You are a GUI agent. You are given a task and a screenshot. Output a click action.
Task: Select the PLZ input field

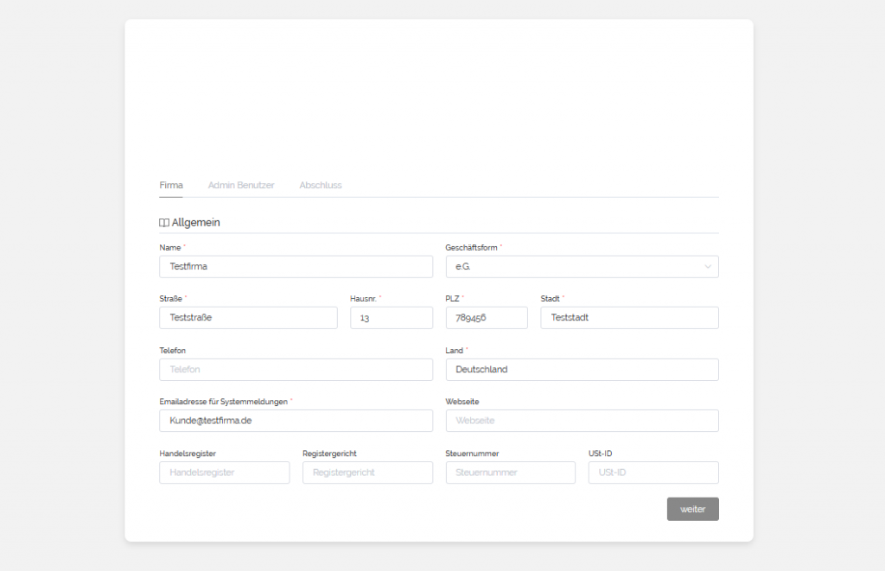486,318
